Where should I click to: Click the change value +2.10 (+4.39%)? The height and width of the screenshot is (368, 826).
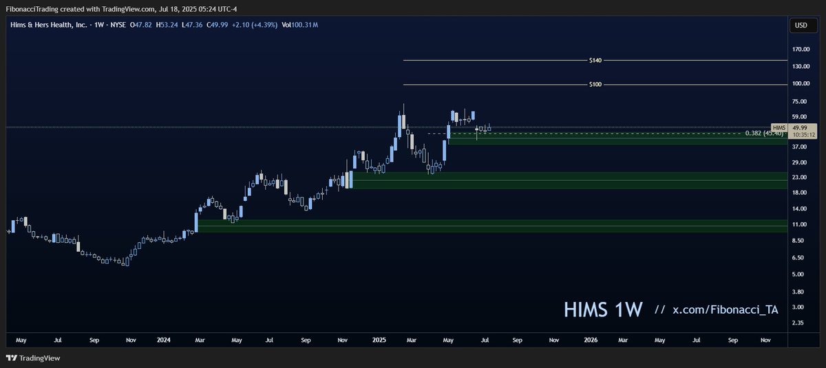pos(256,25)
